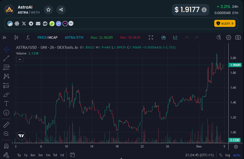
Task: Toggle the bar chart trades overlay button
Action: pos(175,37)
